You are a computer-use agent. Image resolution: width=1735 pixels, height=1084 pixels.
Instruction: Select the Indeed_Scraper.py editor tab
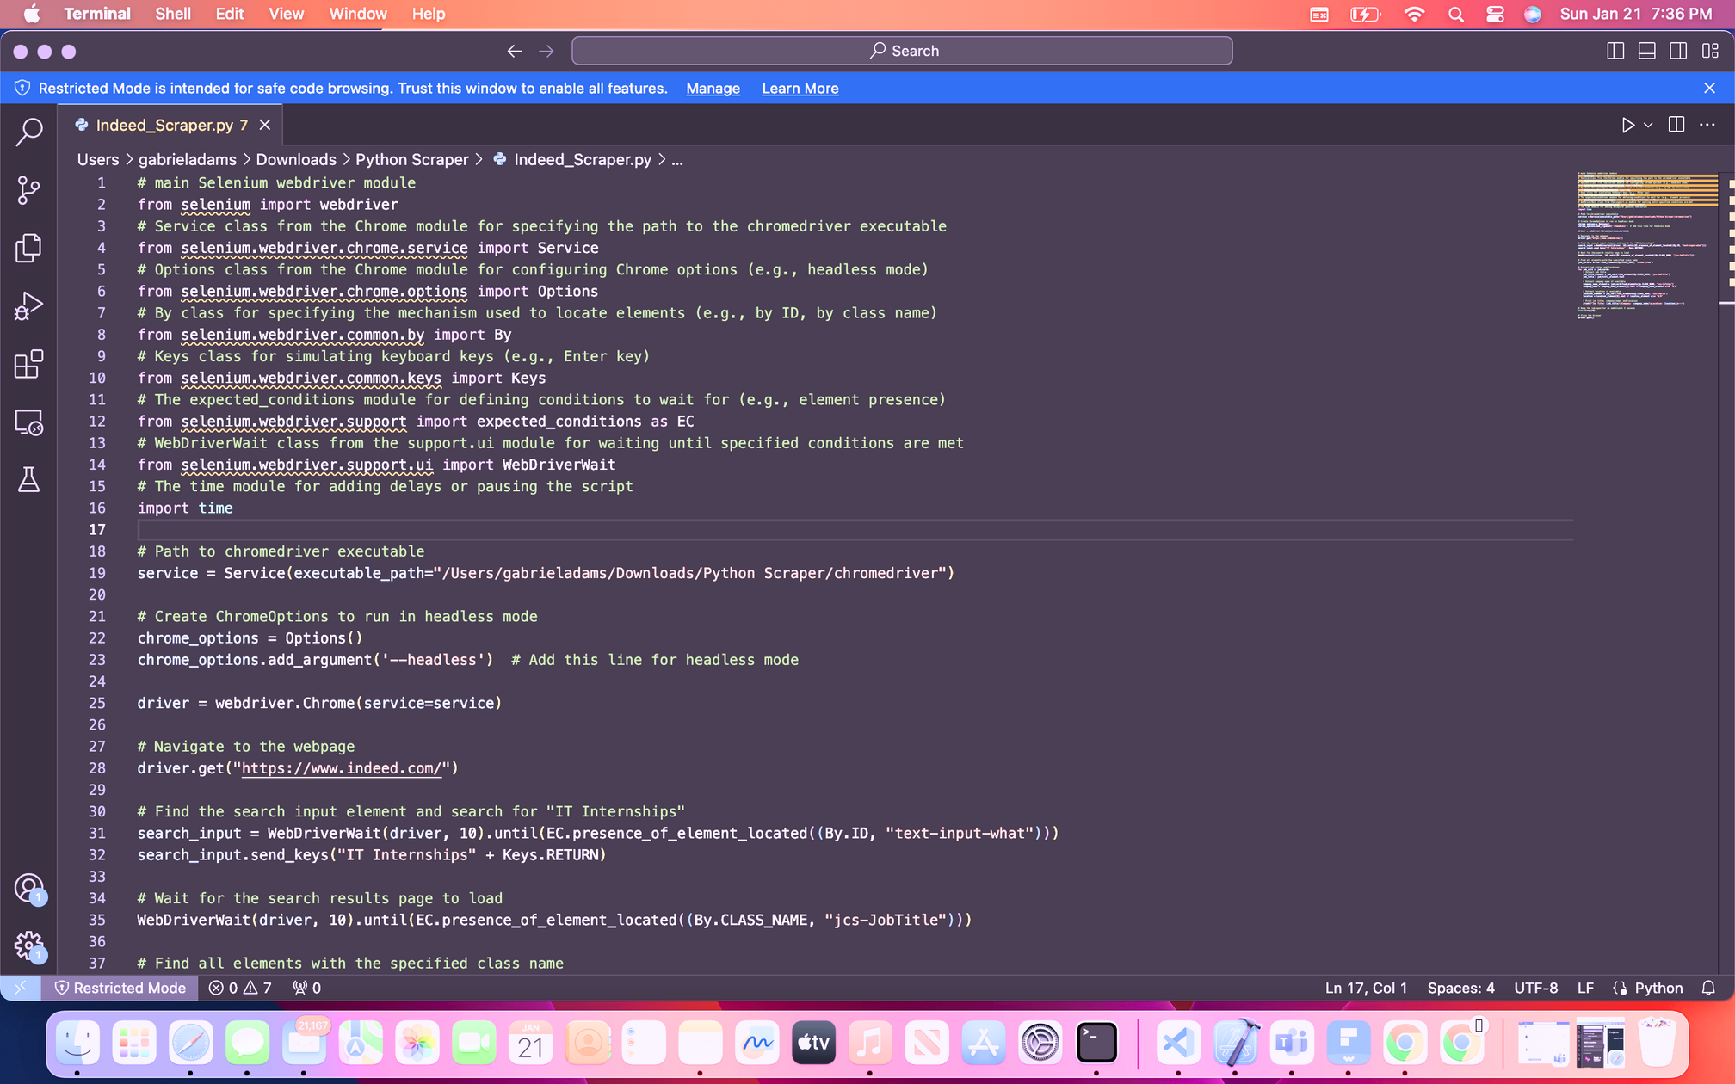click(164, 126)
